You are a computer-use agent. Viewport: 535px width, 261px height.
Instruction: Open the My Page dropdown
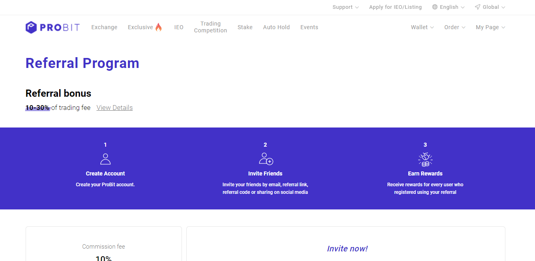[x=490, y=27]
